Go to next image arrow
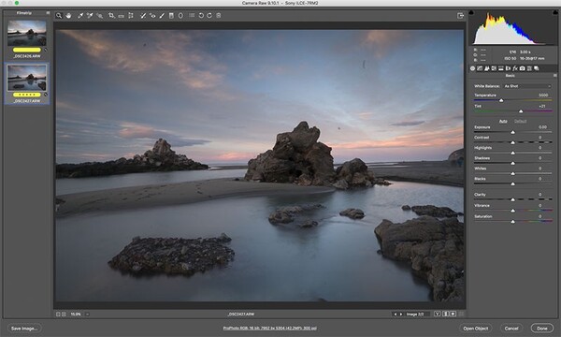Screen dimensions: 561x337 click(401, 315)
